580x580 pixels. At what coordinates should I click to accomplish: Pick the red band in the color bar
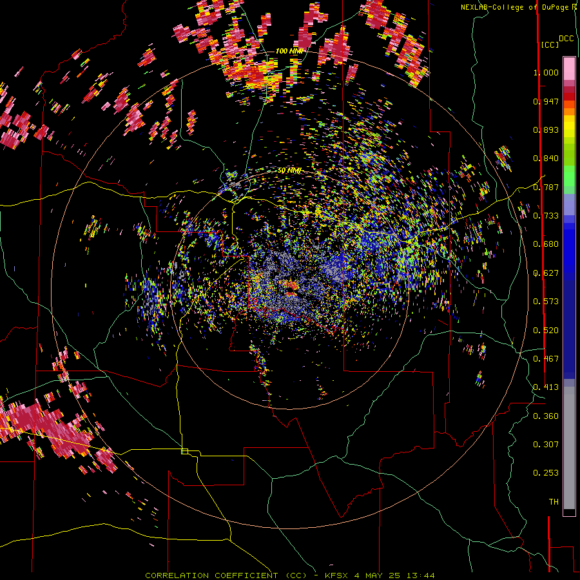pyautogui.click(x=569, y=97)
